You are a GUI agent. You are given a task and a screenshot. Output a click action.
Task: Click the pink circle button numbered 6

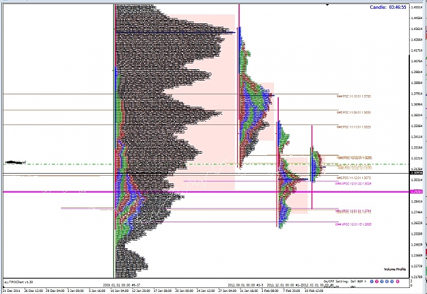coord(398,282)
